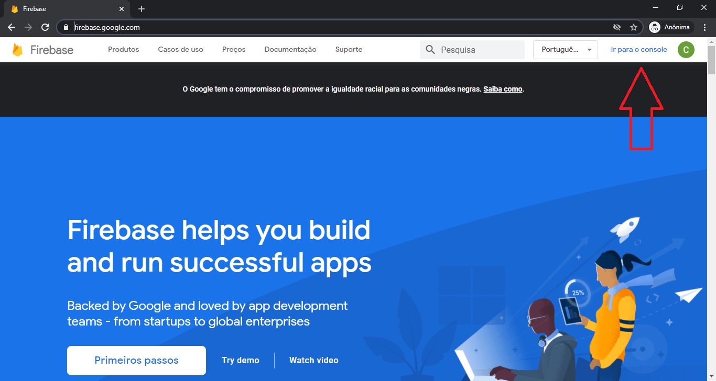Open the Portuguese language selector
This screenshot has height=381, width=716.
coord(561,49)
